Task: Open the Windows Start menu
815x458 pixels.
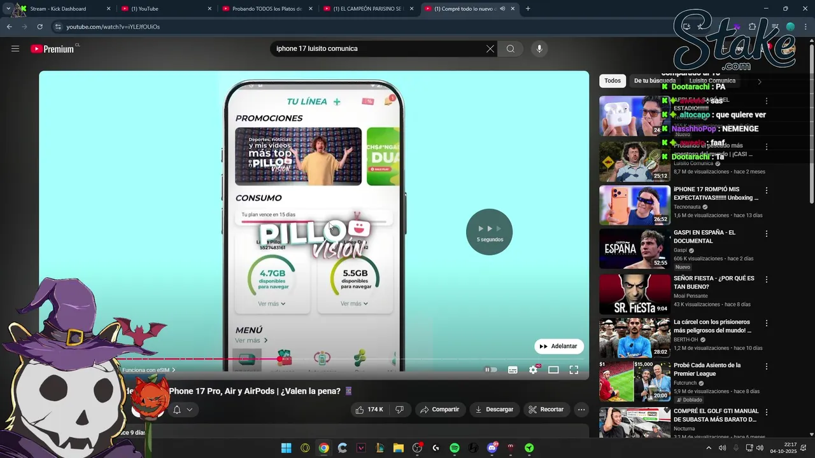Action: pyautogui.click(x=287, y=448)
